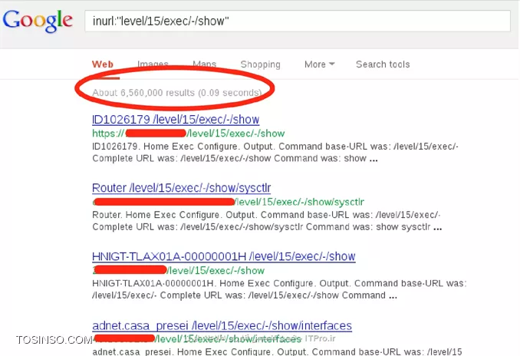Click the green https URL ending /level/15/exec/-/show

(x=189, y=133)
